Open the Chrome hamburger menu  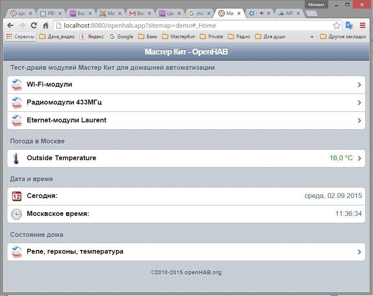(362, 25)
